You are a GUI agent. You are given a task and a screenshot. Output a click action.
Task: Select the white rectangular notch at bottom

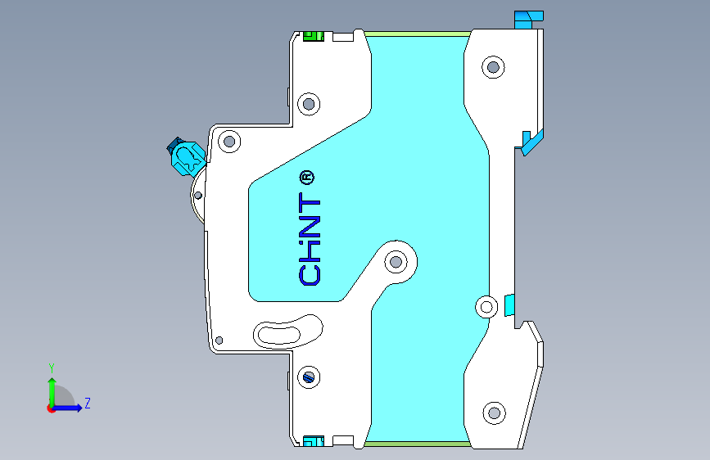pos(343,440)
